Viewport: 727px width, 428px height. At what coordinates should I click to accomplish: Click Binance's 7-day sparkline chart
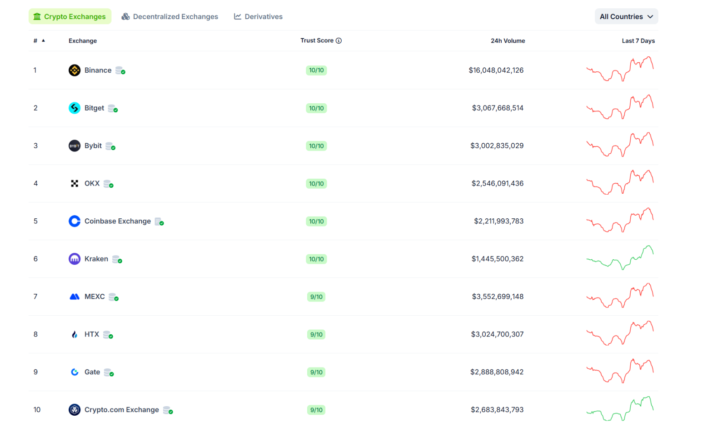tap(620, 69)
